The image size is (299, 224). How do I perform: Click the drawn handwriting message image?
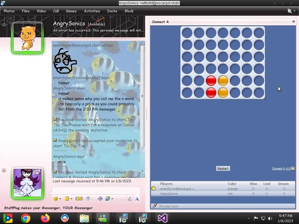point(65,61)
